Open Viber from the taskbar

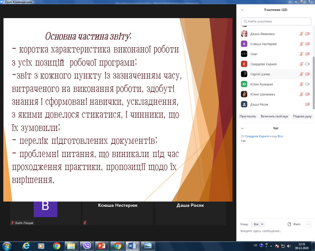coord(87,246)
